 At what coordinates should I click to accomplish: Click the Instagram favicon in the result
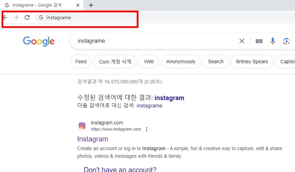point(82,126)
